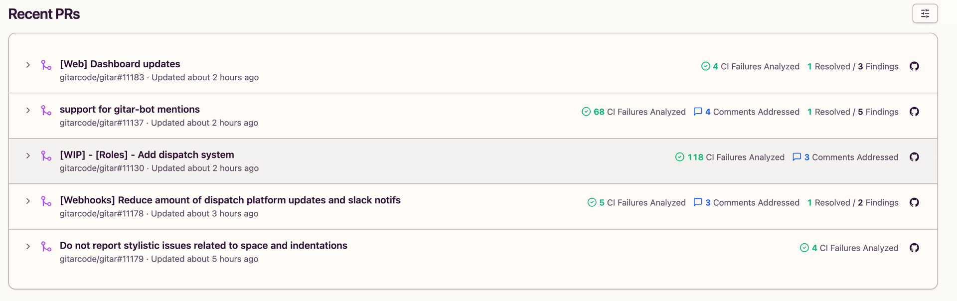The width and height of the screenshot is (957, 301).
Task: Click 1 Resolved / 5 Findings on gitar-bot PR
Action: pos(853,112)
